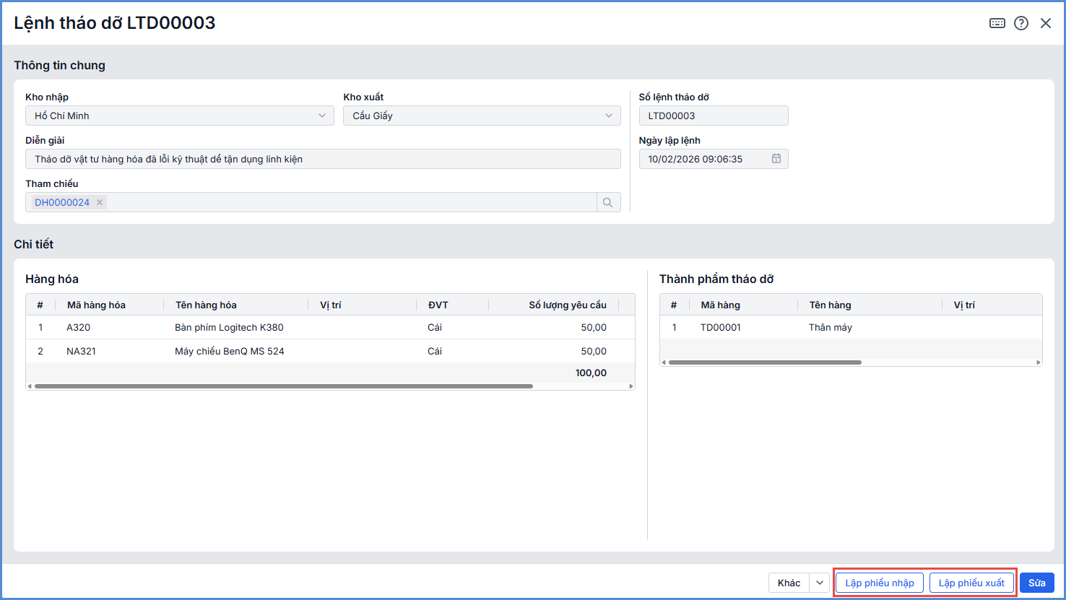Remove the DH0000024 reference tag
Viewport: 1066px width, 600px height.
[x=100, y=203]
